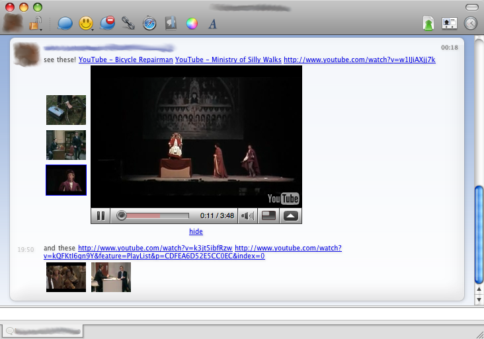Viewport: 484px width, 339px height.
Task: Mute the video with speaker button
Action: tap(247, 215)
